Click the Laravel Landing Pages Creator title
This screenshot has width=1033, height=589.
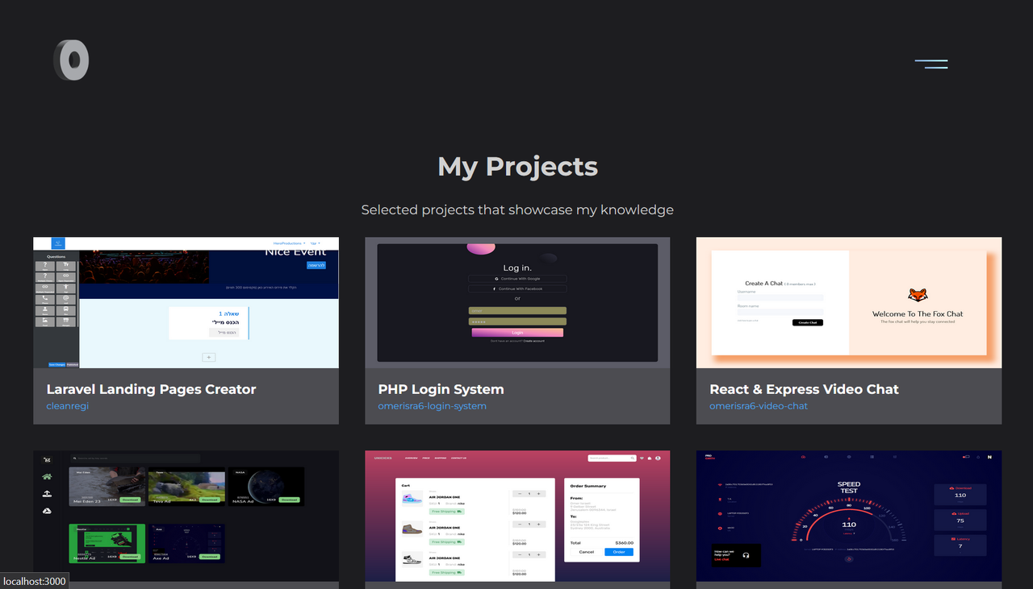tap(152, 389)
